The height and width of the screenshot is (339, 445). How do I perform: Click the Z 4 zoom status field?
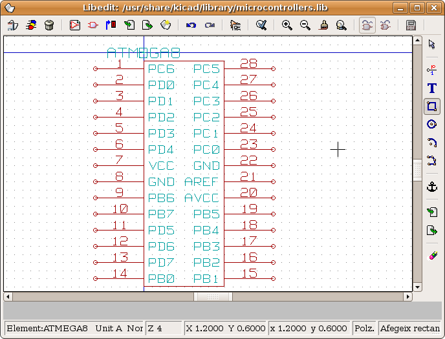pos(164,329)
